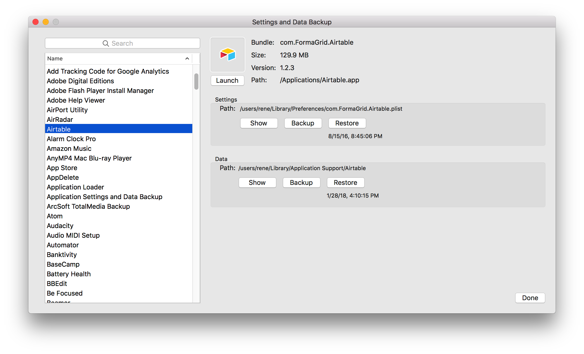Click the /Applications/Airtable.app path
This screenshot has height=354, width=584.
pyautogui.click(x=319, y=80)
